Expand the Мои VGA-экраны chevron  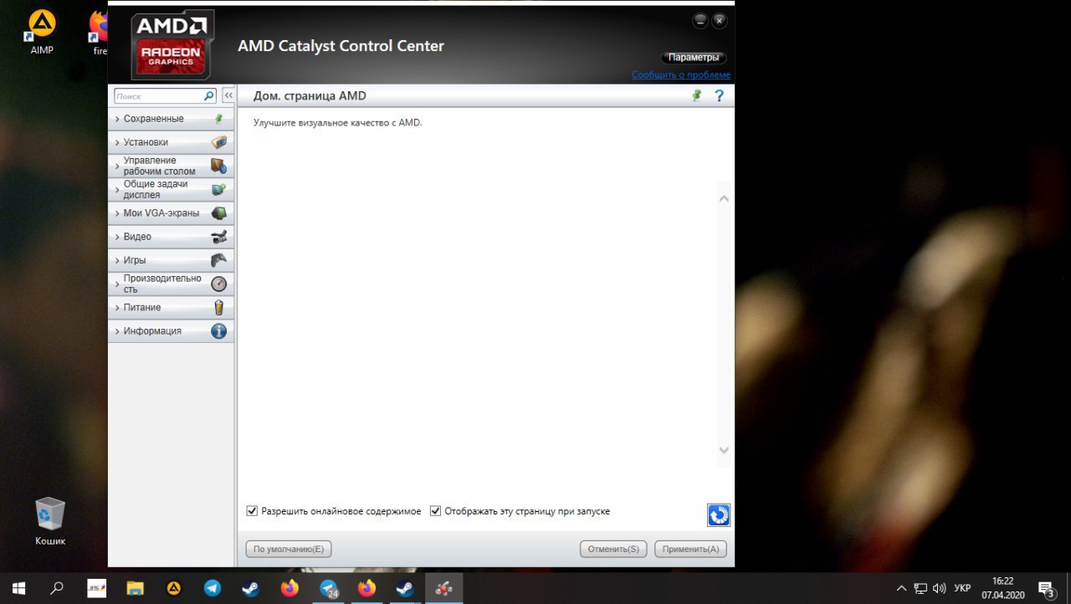coord(117,213)
